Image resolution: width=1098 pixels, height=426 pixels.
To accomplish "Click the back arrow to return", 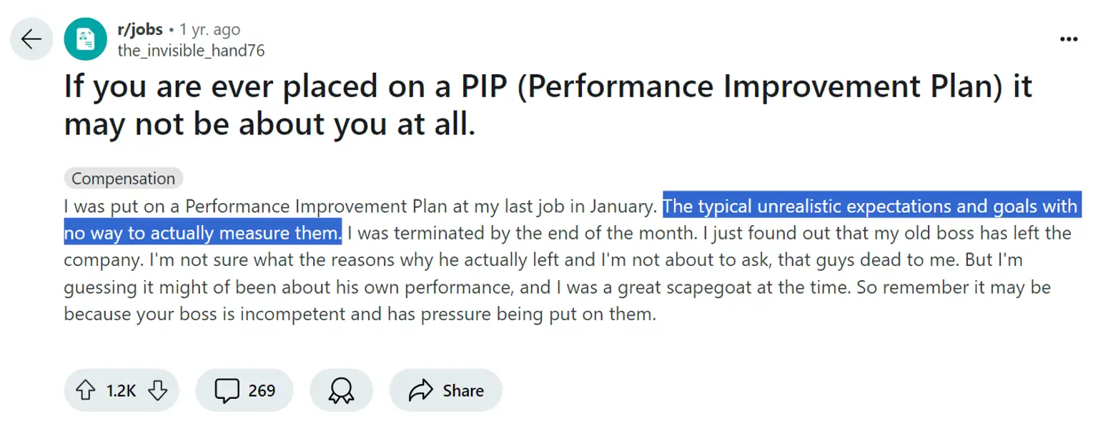I will [31, 39].
